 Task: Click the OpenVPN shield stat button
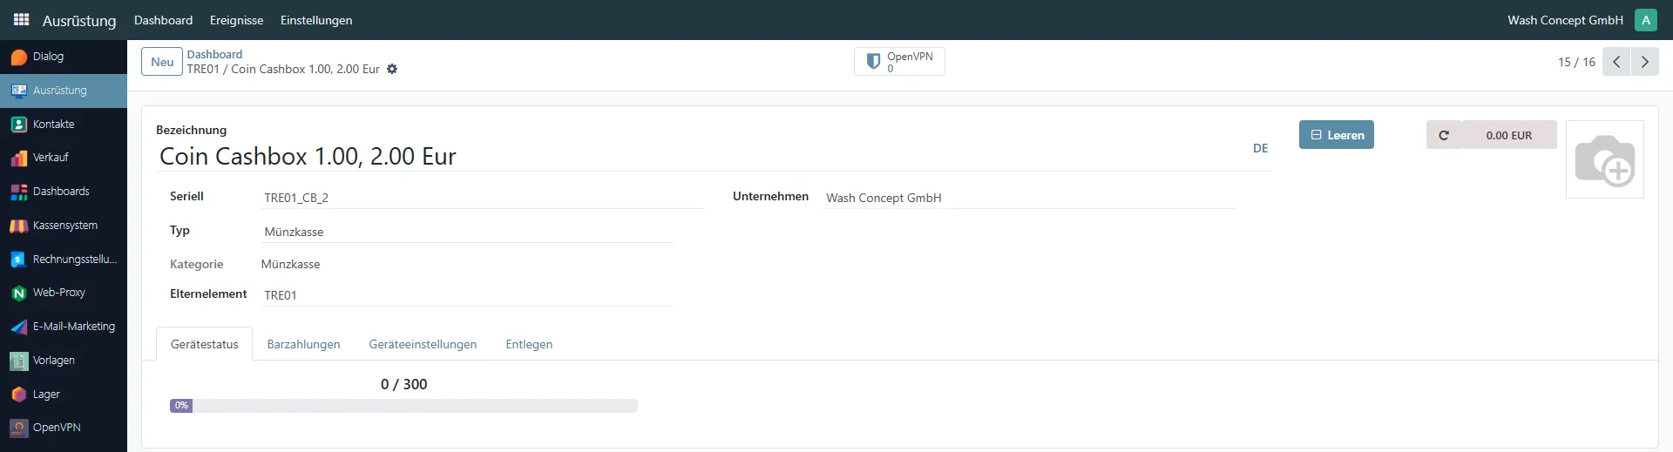coord(899,62)
